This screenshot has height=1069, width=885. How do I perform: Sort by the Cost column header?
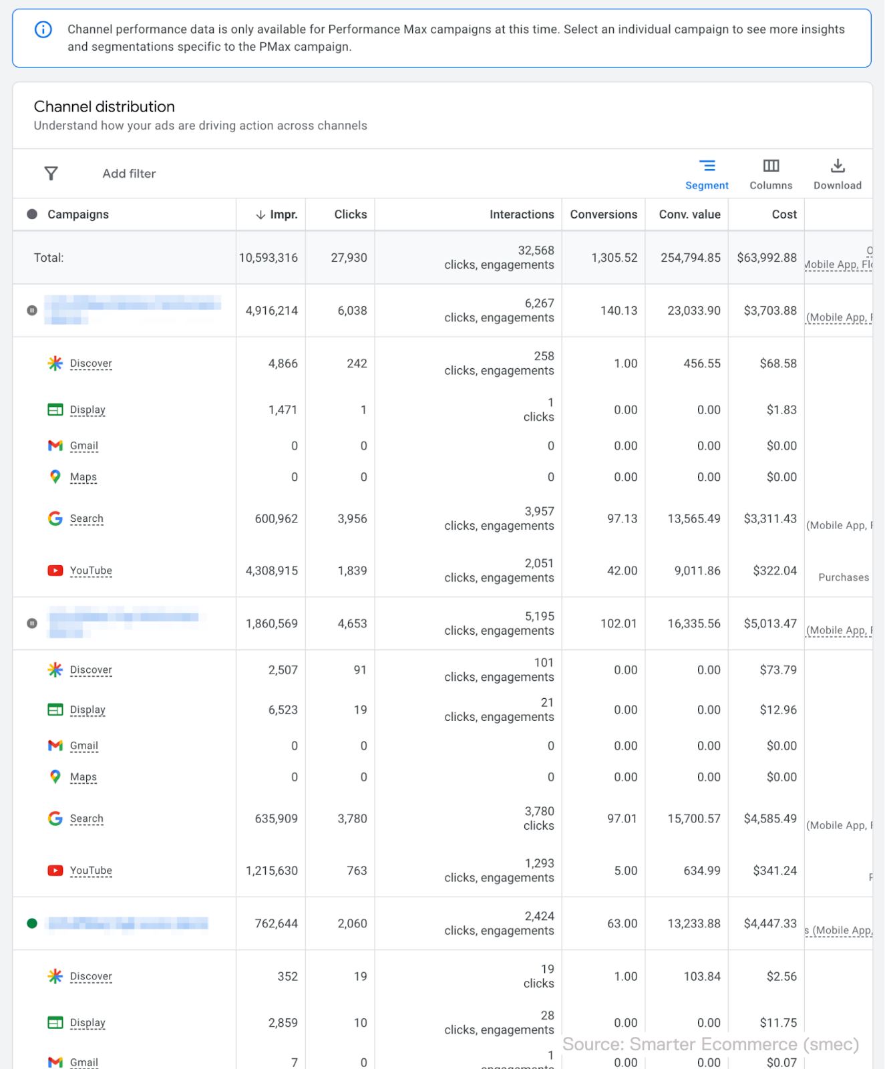784,214
